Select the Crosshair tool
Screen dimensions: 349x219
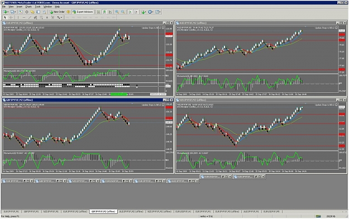(11, 17)
